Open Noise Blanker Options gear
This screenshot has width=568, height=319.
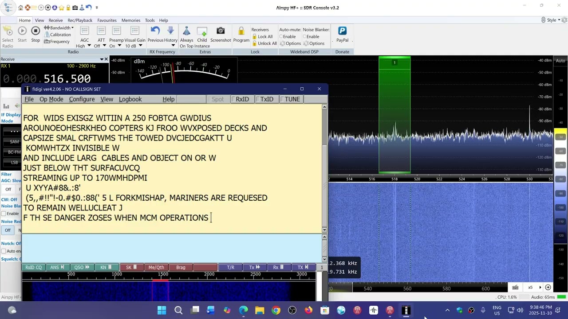pyautogui.click(x=313, y=43)
